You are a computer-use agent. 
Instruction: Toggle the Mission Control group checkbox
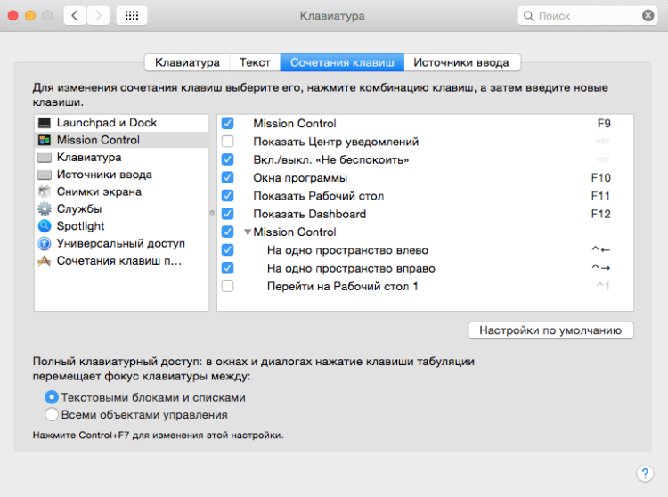(x=227, y=232)
